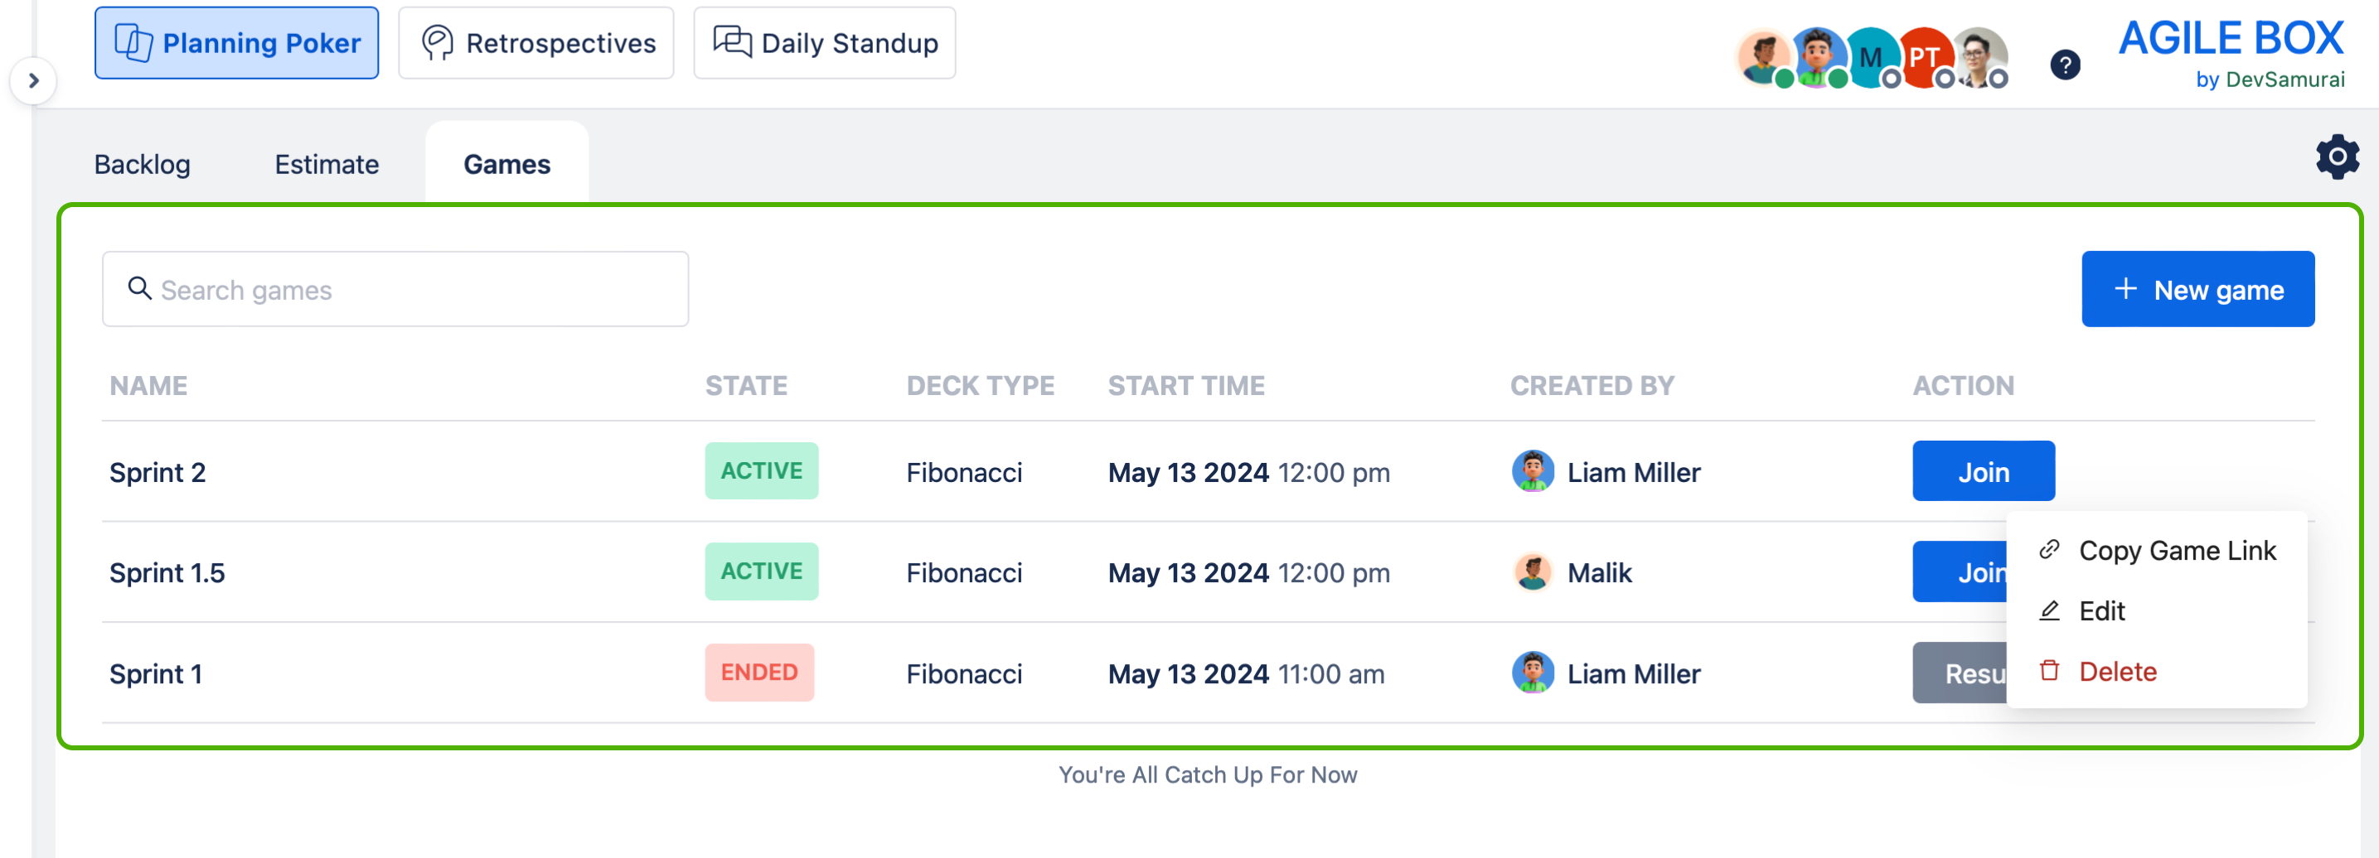Click the magnifier icon in search box
The image size is (2379, 858).
(139, 289)
